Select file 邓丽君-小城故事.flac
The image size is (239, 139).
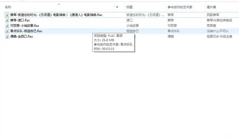click(25, 26)
